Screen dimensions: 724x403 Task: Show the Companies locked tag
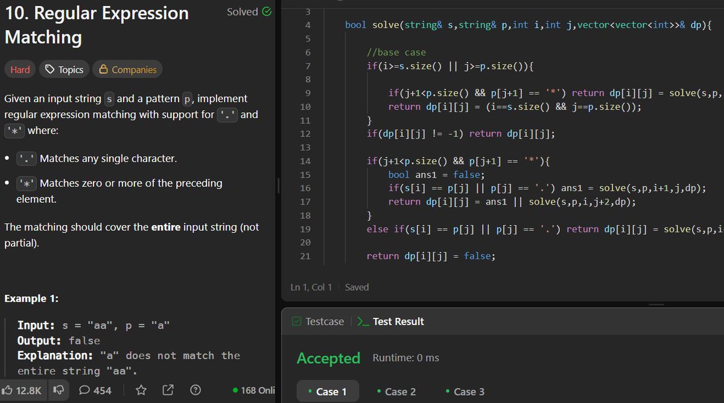pyautogui.click(x=128, y=69)
